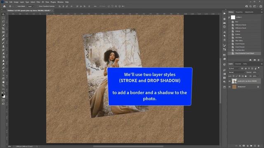Toggle Lock position icon in Layers lock row
Viewport: 264px width, 148px height.
pyautogui.click(x=240, y=76)
